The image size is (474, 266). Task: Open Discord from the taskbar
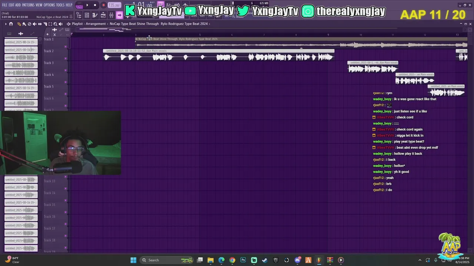pos(297,260)
